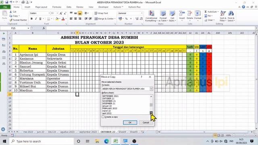Open the General number format dropdown

(x=141, y=13)
